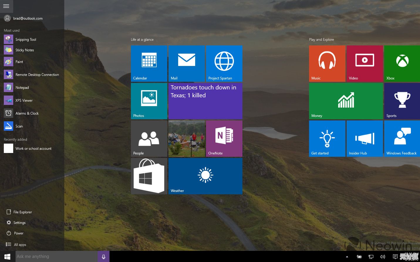The image size is (420, 262).
Task: Focus the Ask me anything search box
Action: point(57,256)
